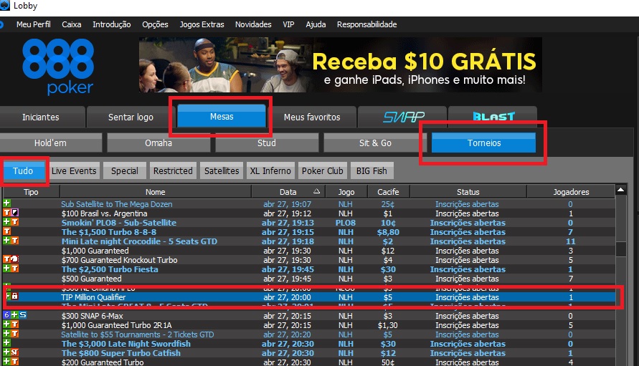Filter tournaments by Poker Club
The image size is (639, 366).
point(322,171)
